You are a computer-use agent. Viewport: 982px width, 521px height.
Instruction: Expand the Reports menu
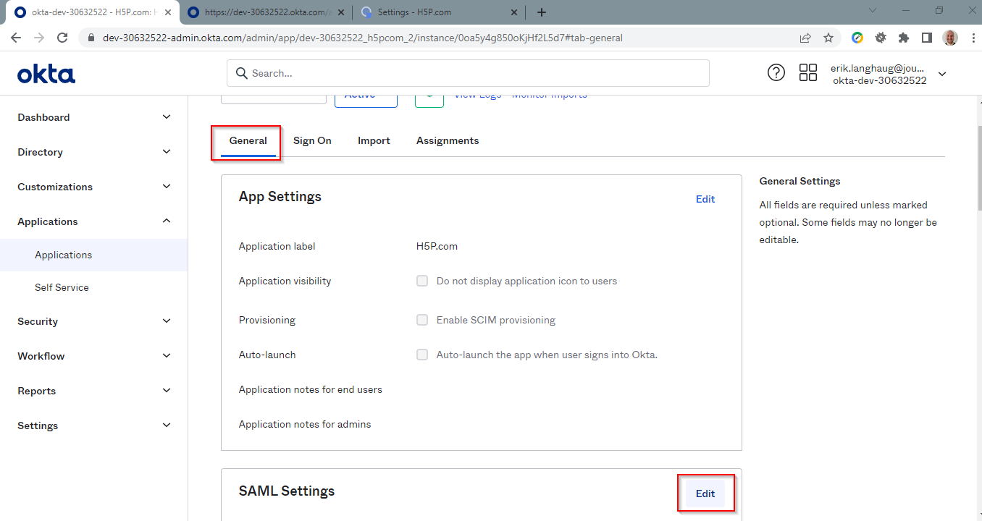coord(93,391)
